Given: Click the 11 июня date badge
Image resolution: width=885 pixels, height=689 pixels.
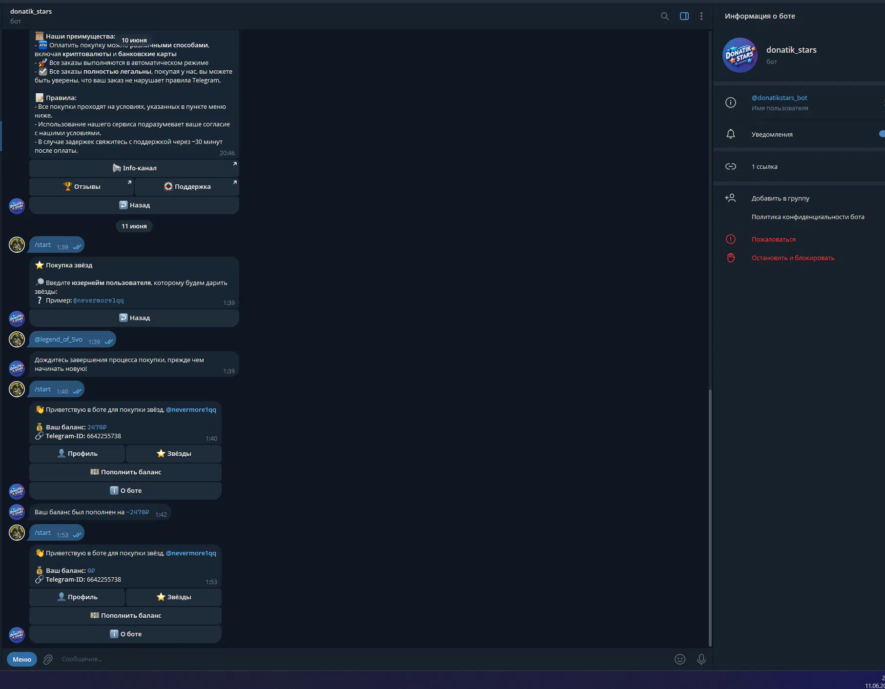Looking at the screenshot, I should coord(134,226).
